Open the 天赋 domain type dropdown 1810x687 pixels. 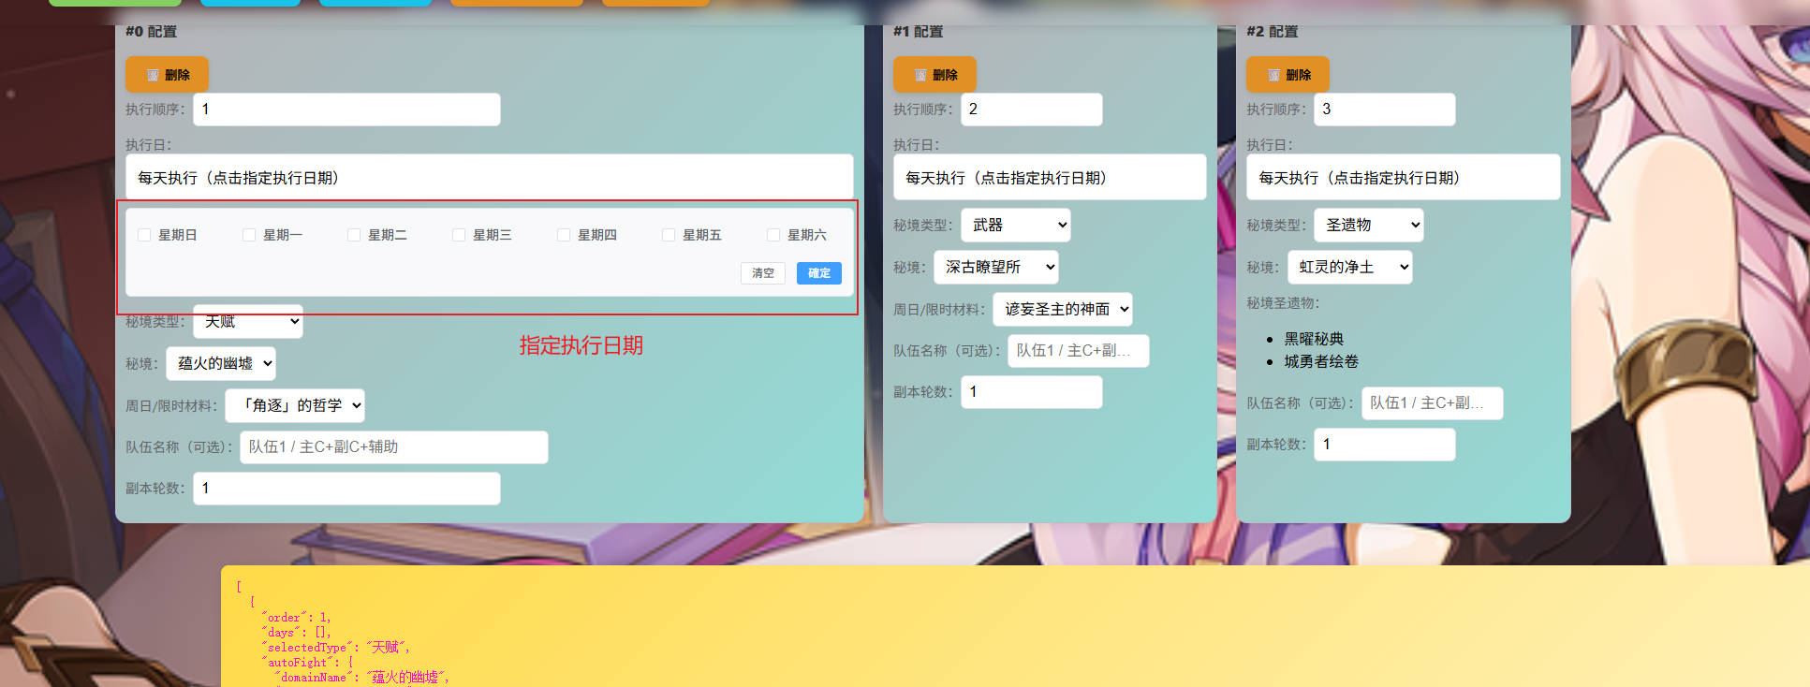[x=248, y=321]
